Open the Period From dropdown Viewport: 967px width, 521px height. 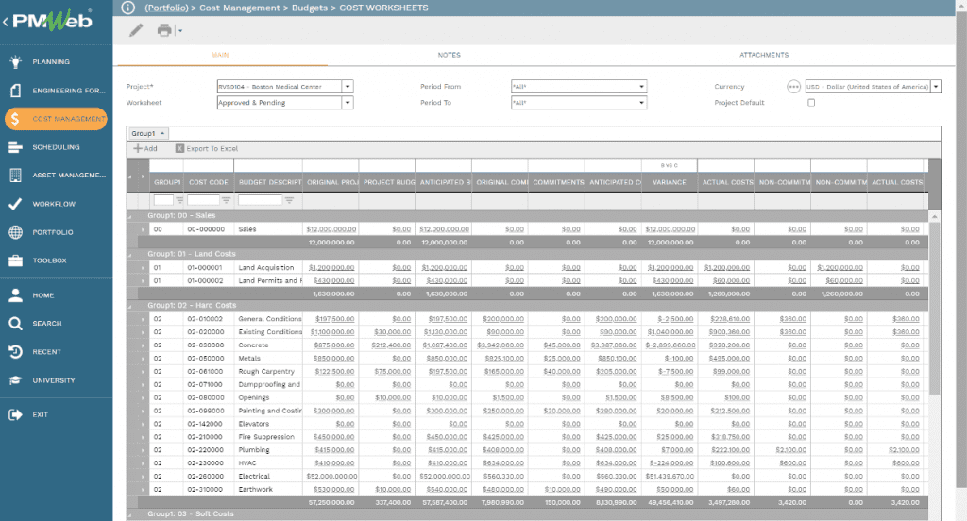click(x=641, y=87)
